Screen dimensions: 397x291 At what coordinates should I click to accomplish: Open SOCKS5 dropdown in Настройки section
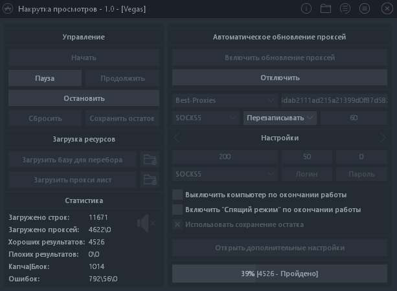tap(225, 174)
